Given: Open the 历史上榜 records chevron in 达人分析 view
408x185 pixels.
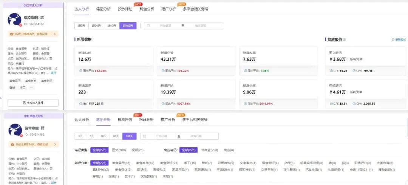Looking at the screenshot, I should tap(54, 34).
